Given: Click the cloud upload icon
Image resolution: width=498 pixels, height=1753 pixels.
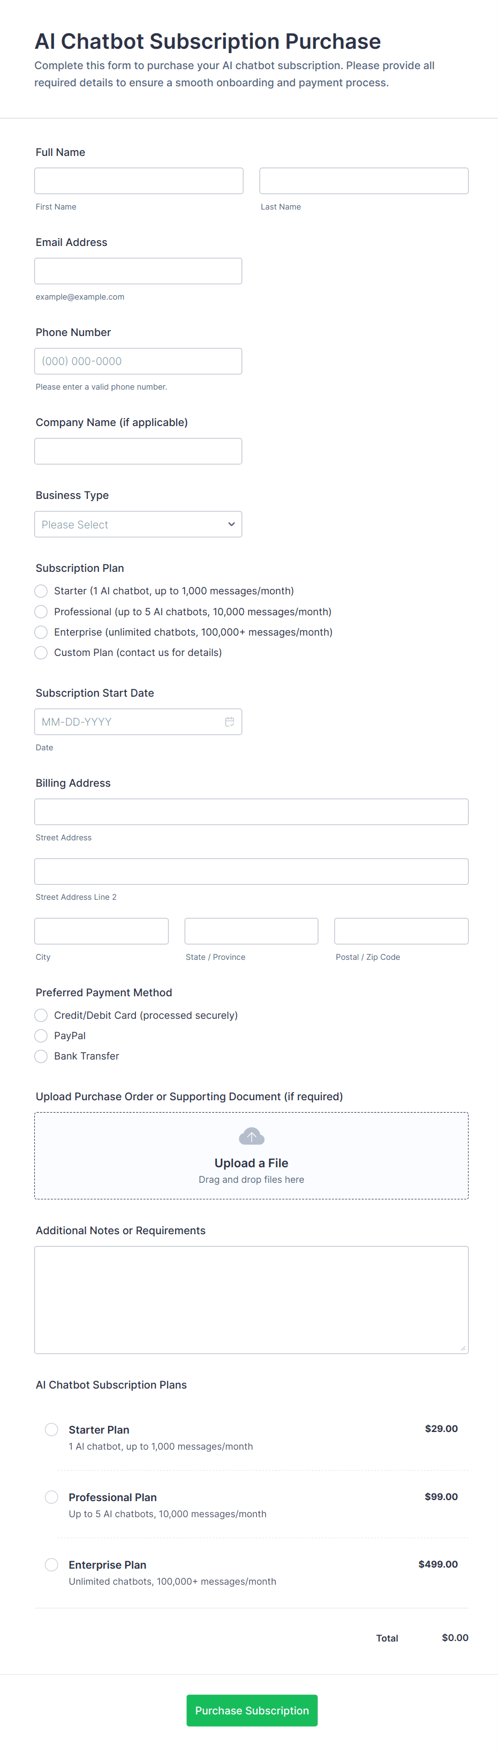Looking at the screenshot, I should pyautogui.click(x=251, y=1137).
